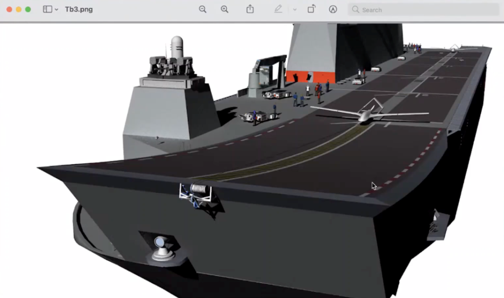The image size is (504, 298).
Task: Click the white radar dome atop the tower
Action: pyautogui.click(x=177, y=47)
